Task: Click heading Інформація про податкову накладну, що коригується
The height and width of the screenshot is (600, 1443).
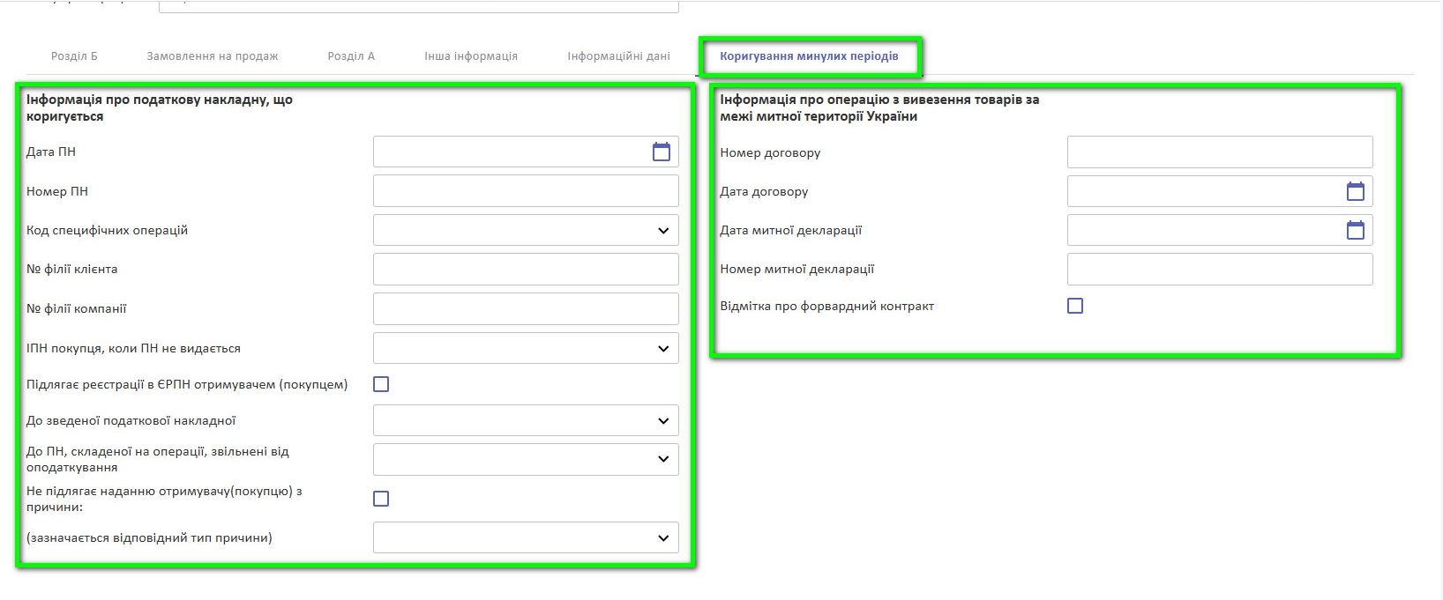Action: click(x=160, y=107)
